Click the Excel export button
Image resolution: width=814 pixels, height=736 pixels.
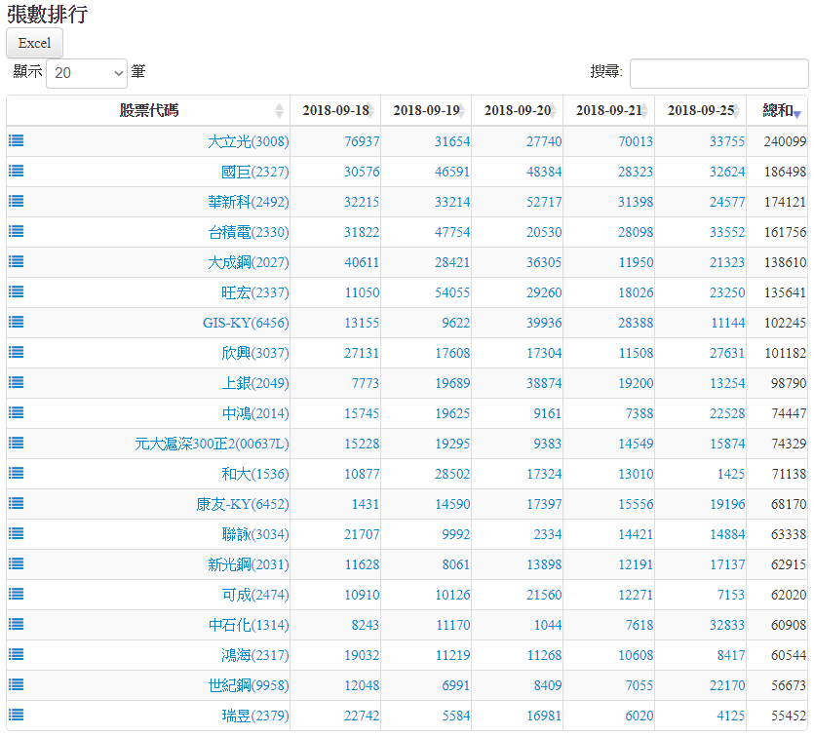[x=35, y=43]
